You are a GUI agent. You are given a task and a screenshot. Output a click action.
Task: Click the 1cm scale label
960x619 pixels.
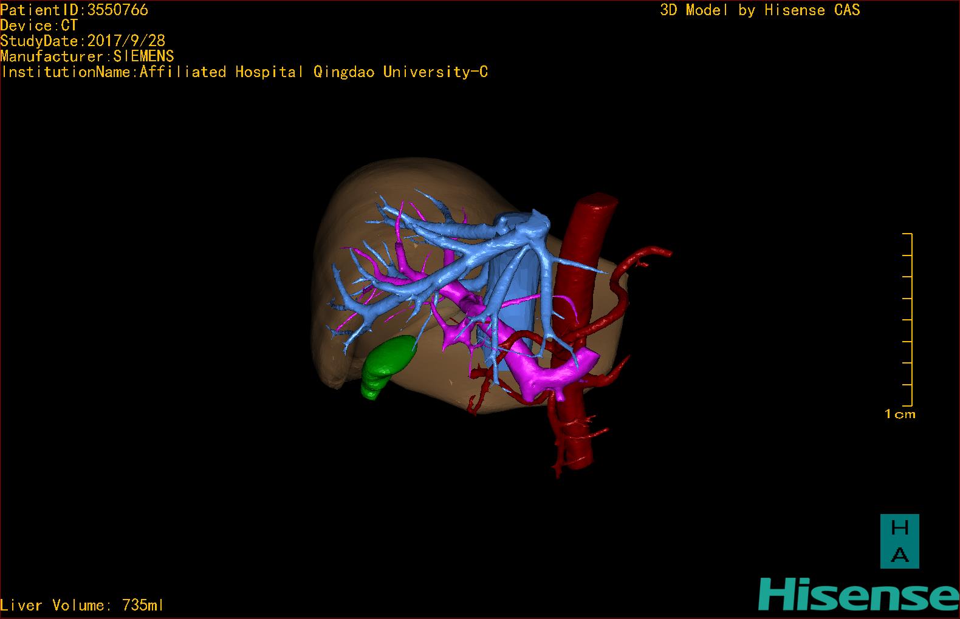coord(900,414)
